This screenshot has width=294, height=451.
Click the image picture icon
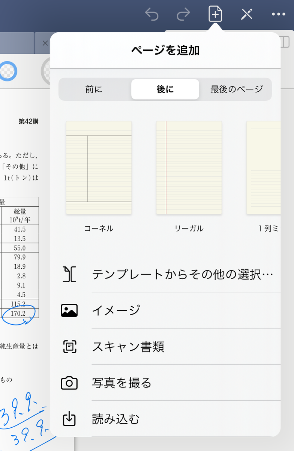[69, 310]
